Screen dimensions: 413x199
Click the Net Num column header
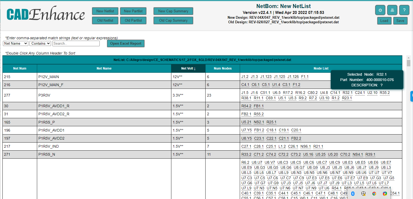(x=20, y=68)
